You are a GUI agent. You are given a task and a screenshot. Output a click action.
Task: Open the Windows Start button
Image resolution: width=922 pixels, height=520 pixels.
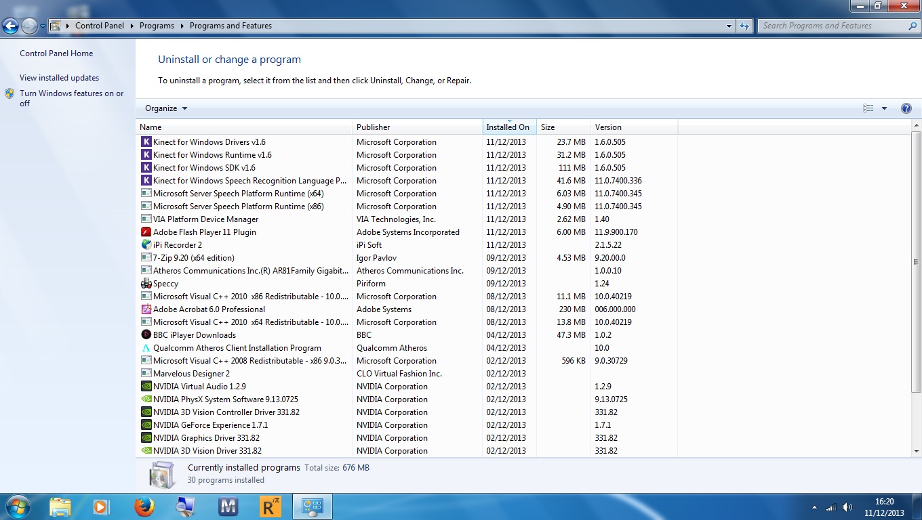tap(18, 506)
